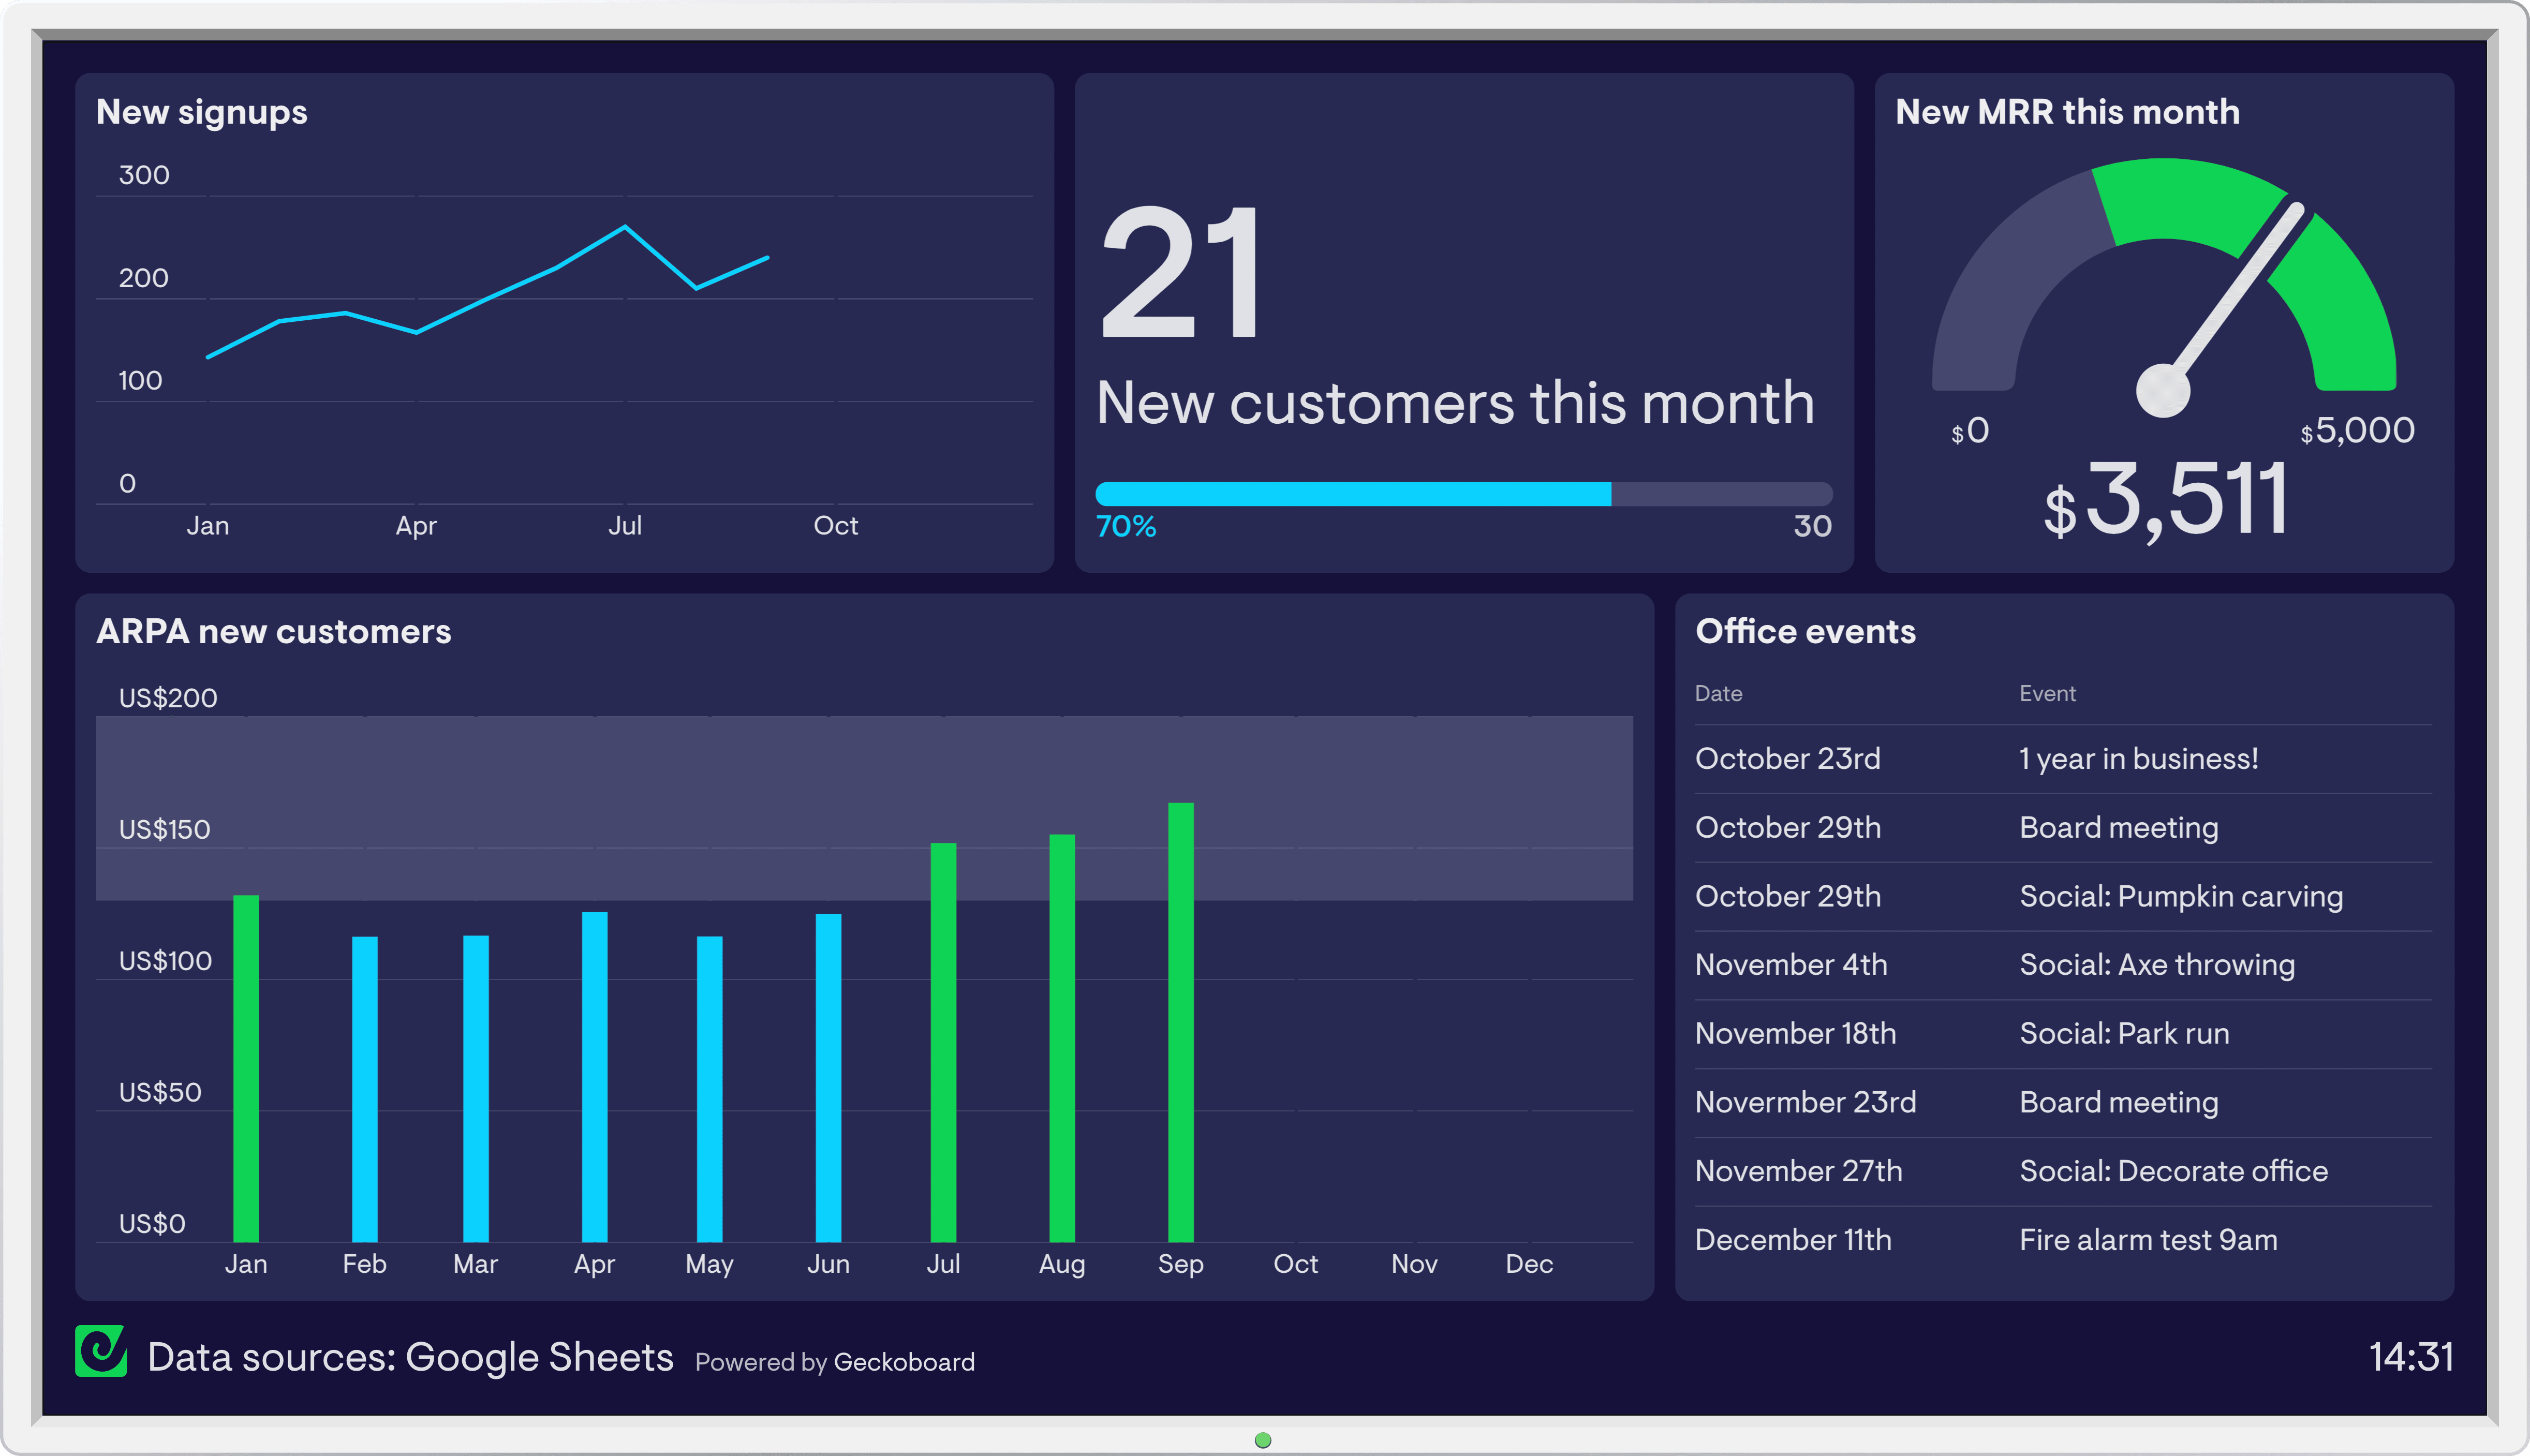Screen dimensions: 2530x1456
Task: Click the green power LED on the monitor bezel
Action: pos(1263,1440)
